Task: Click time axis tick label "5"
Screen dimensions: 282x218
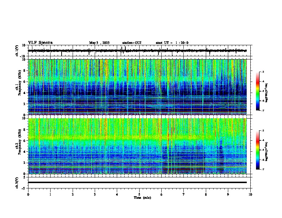Action: coord(139,194)
